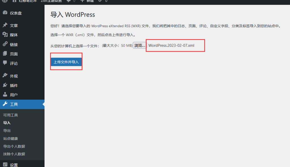Screen dimensions: 290x167
Task: Select 可用工具 under Tools submenu
Action: [10, 115]
